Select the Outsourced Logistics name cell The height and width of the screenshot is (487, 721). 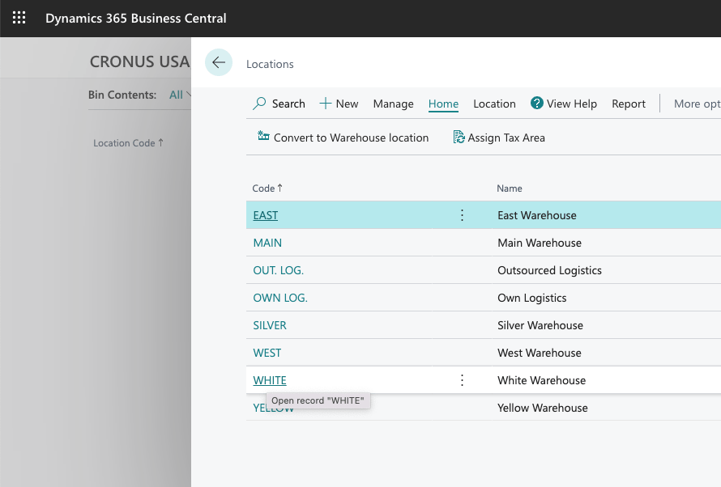coord(549,270)
